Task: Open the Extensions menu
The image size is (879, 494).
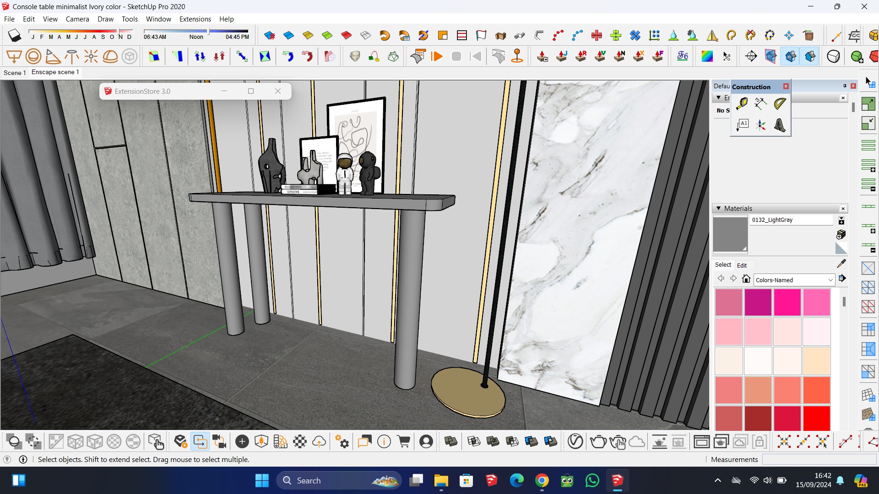Action: point(195,19)
